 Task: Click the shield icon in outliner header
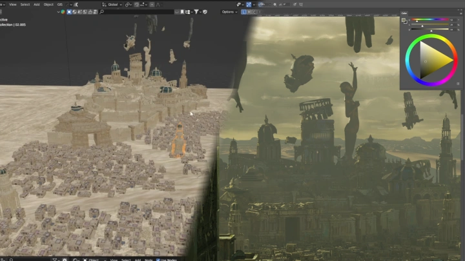(205, 12)
